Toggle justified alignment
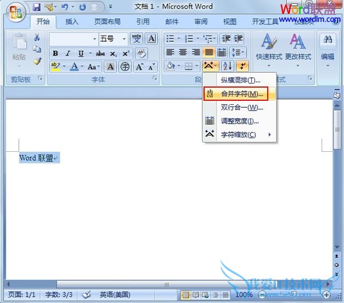The height and width of the screenshot is (303, 344). [209, 52]
